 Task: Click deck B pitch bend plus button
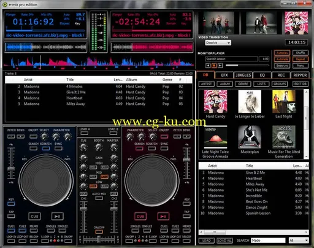coord(186,136)
